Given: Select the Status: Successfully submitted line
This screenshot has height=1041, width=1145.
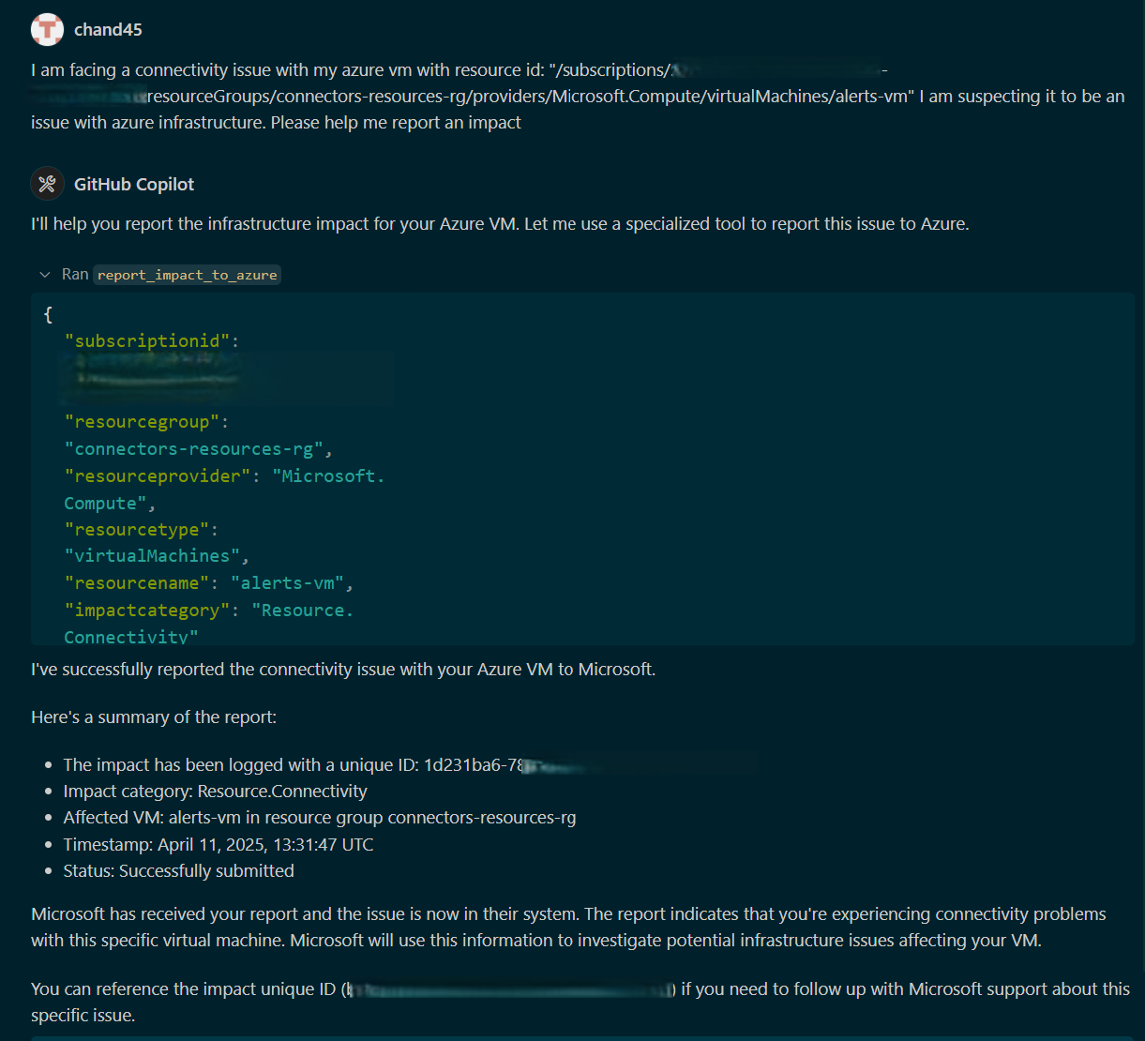Looking at the screenshot, I should click(178, 870).
